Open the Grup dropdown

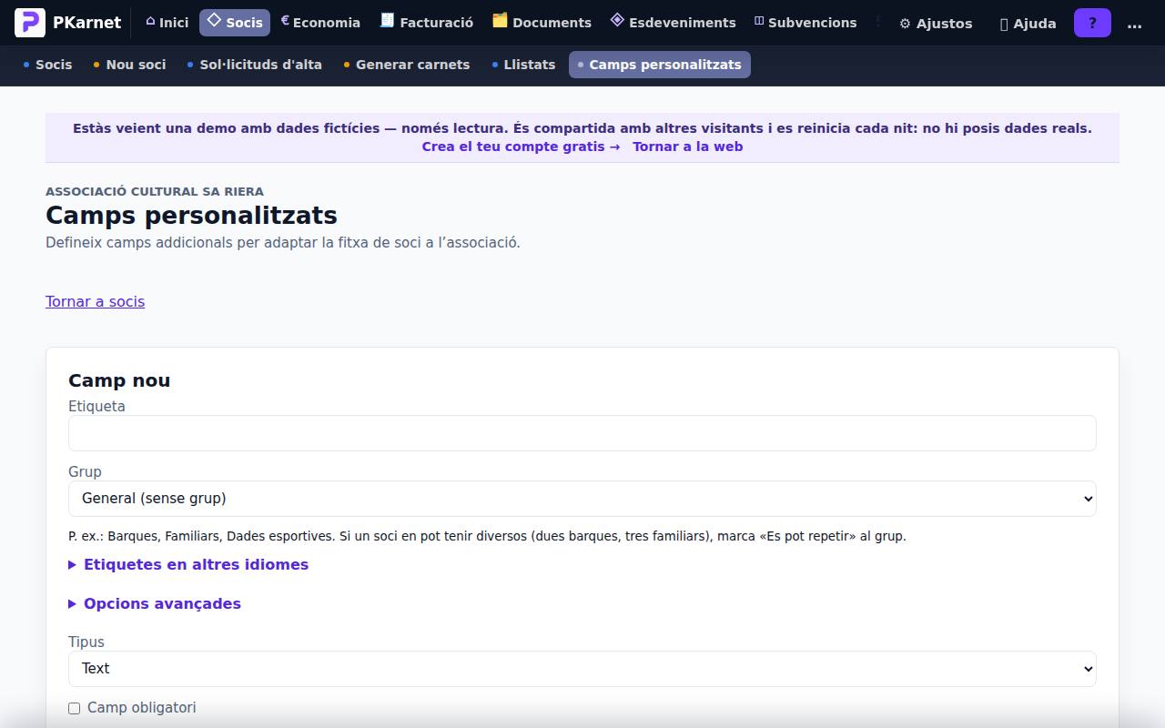pyautogui.click(x=582, y=499)
